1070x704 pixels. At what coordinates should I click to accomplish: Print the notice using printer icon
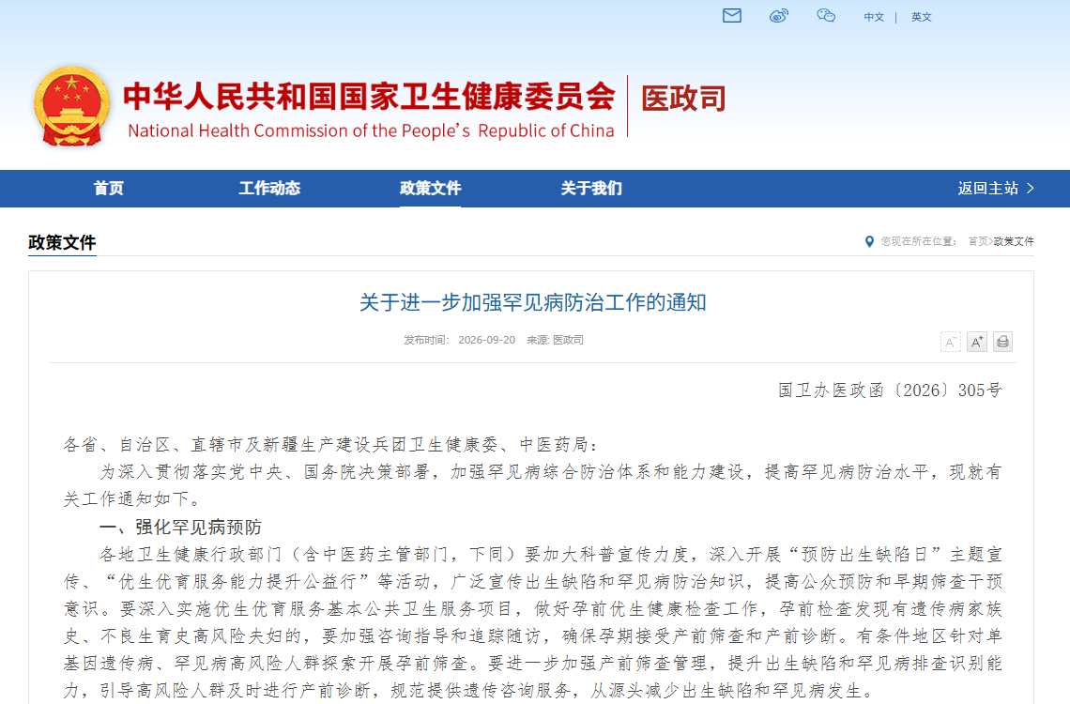[x=1002, y=342]
